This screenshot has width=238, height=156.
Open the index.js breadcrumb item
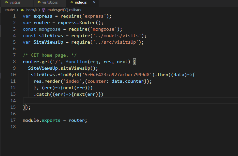31,10
